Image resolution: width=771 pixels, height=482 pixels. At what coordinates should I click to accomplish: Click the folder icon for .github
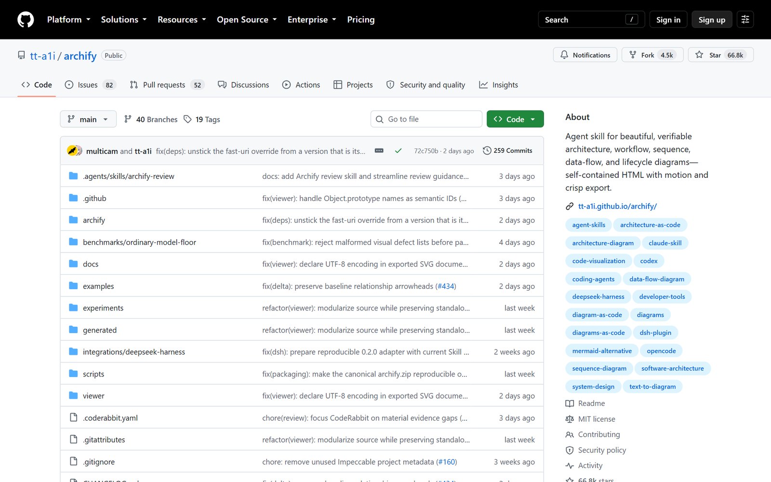(x=73, y=198)
